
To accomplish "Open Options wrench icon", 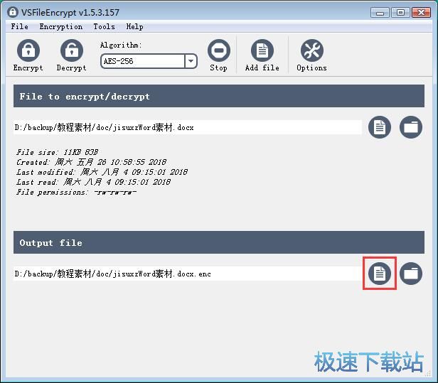I will point(312,50).
